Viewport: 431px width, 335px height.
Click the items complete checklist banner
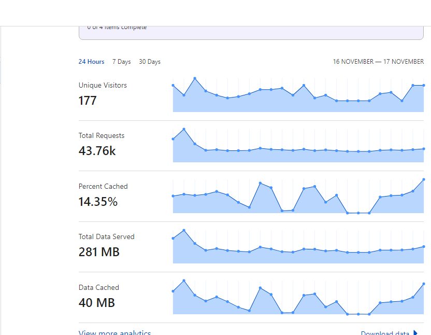(251, 33)
